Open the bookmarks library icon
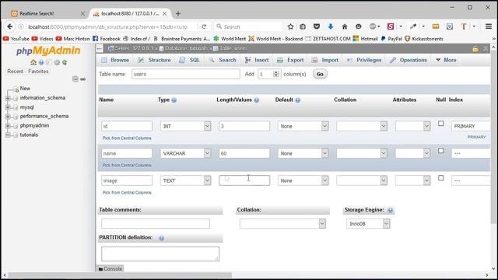Viewport: 498px width, 280px height. (x=303, y=26)
